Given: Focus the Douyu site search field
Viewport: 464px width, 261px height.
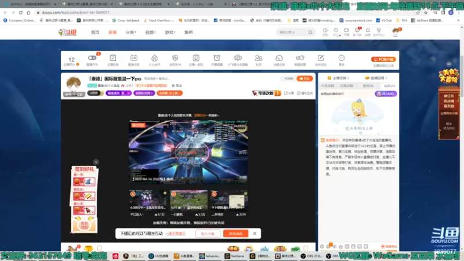Looking at the screenshot, I should (x=292, y=32).
